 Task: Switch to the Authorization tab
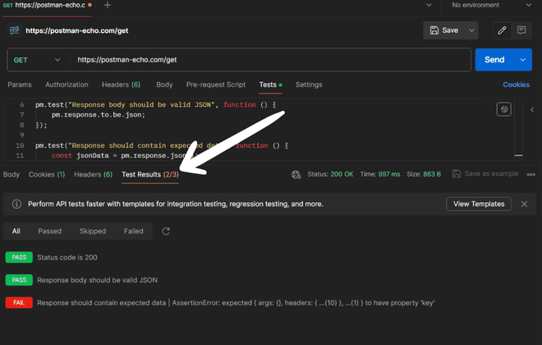(67, 85)
